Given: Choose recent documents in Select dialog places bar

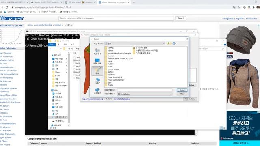Looking at the screenshot, I should click(x=97, y=52).
